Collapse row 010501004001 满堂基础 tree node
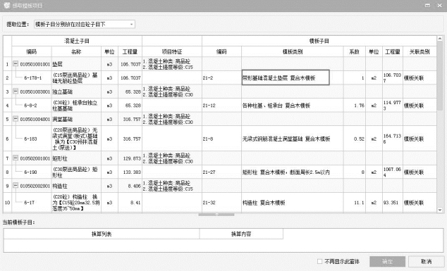This screenshot has height=271, width=447. [16, 119]
